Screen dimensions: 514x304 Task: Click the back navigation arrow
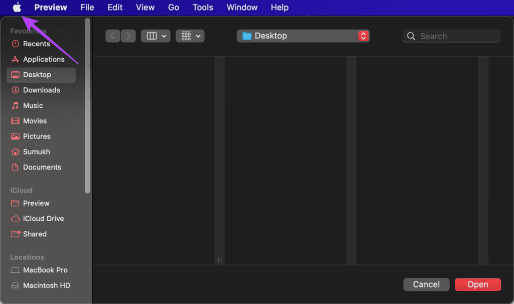tap(113, 36)
